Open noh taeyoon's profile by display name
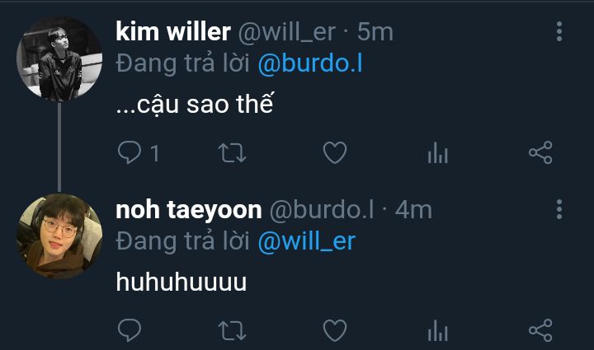 189,210
